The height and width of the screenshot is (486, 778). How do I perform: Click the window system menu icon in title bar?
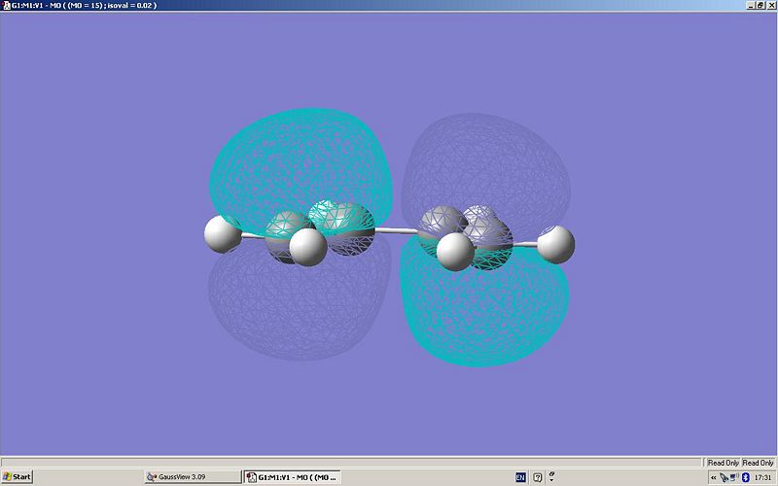click(x=6, y=6)
